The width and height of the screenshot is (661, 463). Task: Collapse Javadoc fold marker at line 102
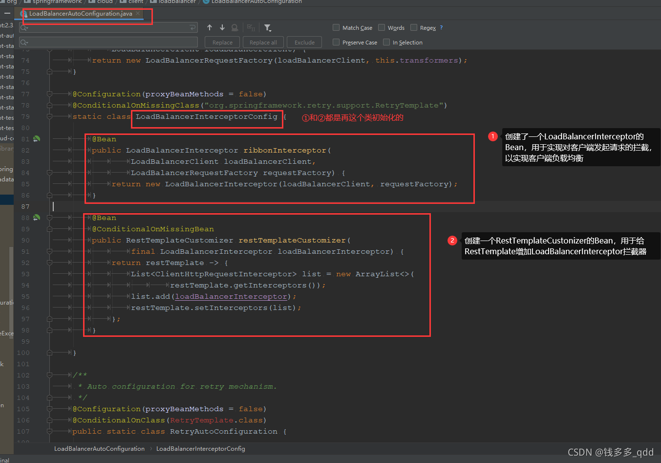pos(49,375)
